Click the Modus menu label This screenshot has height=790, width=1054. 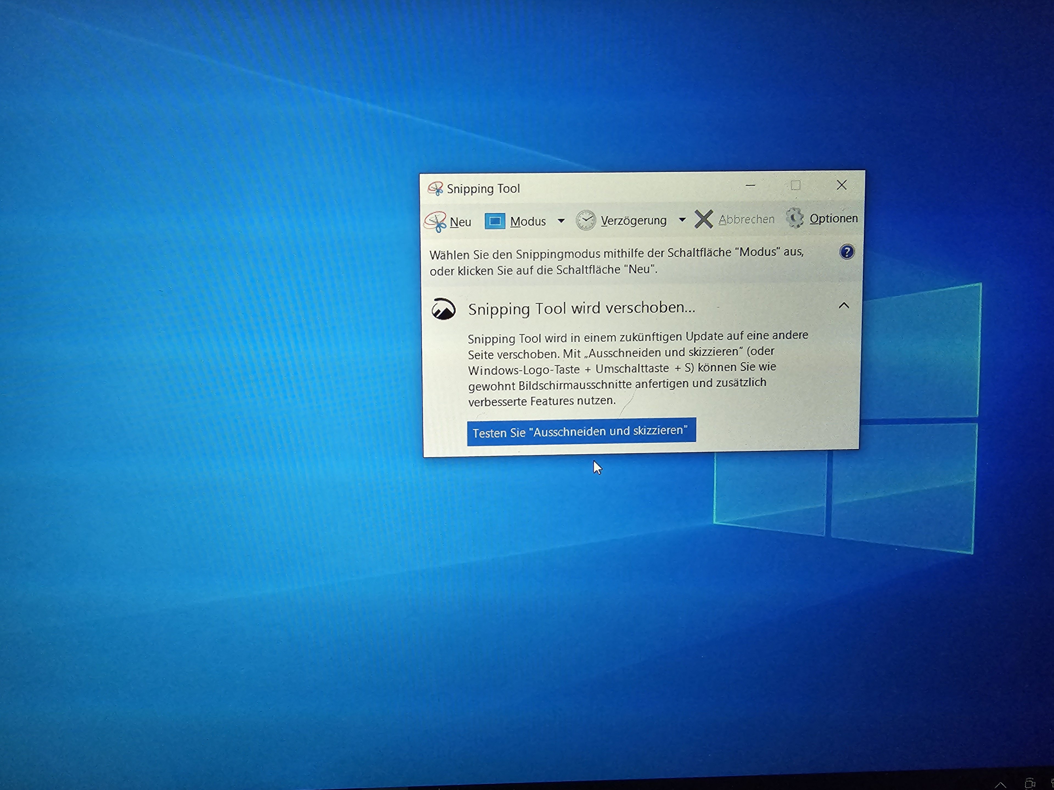pyautogui.click(x=528, y=221)
